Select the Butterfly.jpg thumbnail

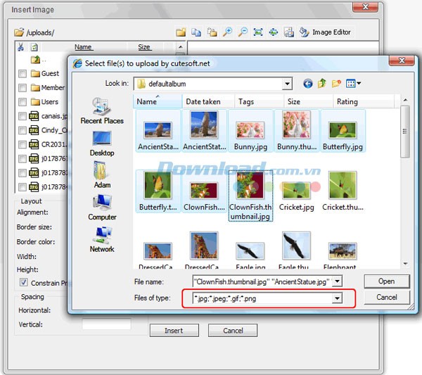343,132
